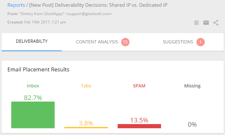Click the 1 badge on Suggestions

pos(201,42)
